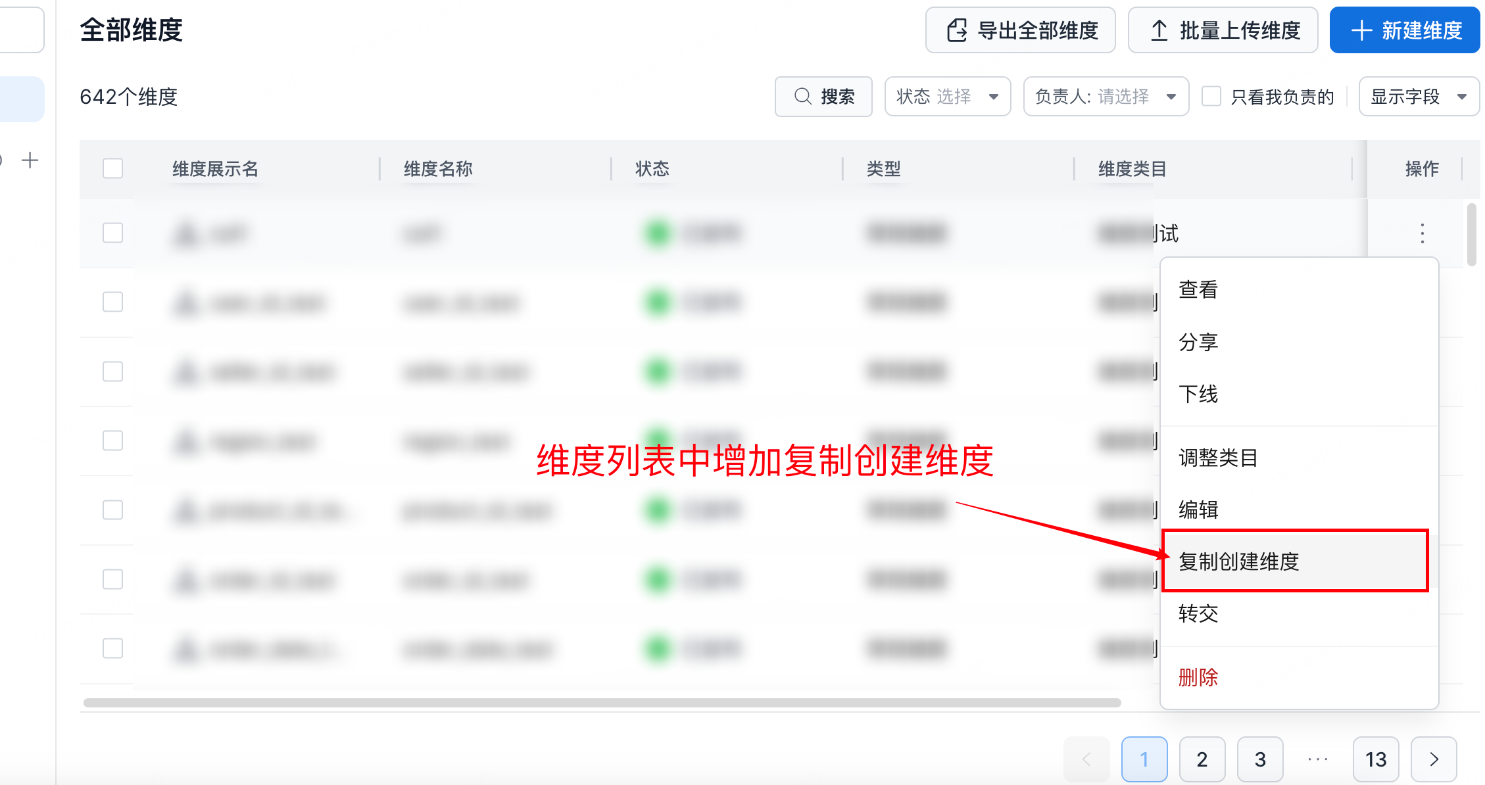This screenshot has height=785, width=1485.
Task: Expand the 显示字段 dropdown
Action: tap(1418, 97)
